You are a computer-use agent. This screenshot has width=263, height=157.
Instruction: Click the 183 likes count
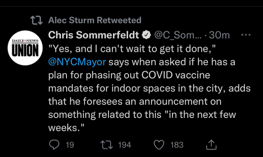[177, 145]
